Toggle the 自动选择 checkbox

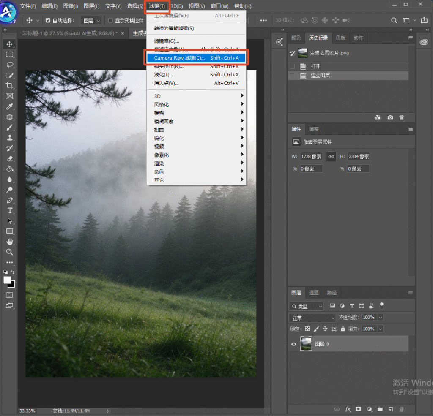click(x=48, y=20)
